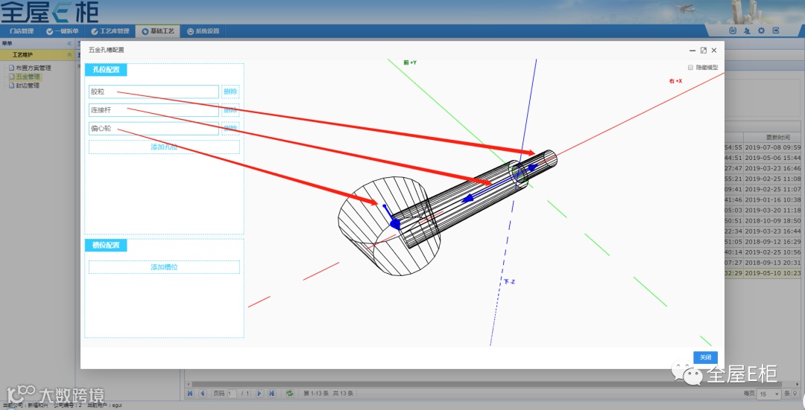Delete the 偏心轮 hole entry
The image size is (805, 410).
pos(230,129)
